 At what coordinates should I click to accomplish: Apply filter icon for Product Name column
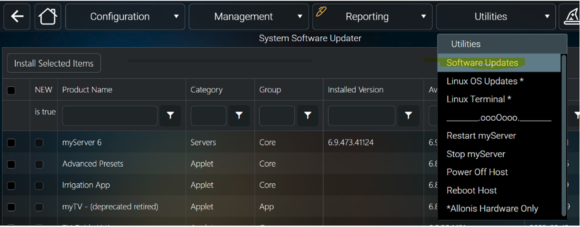170,115
